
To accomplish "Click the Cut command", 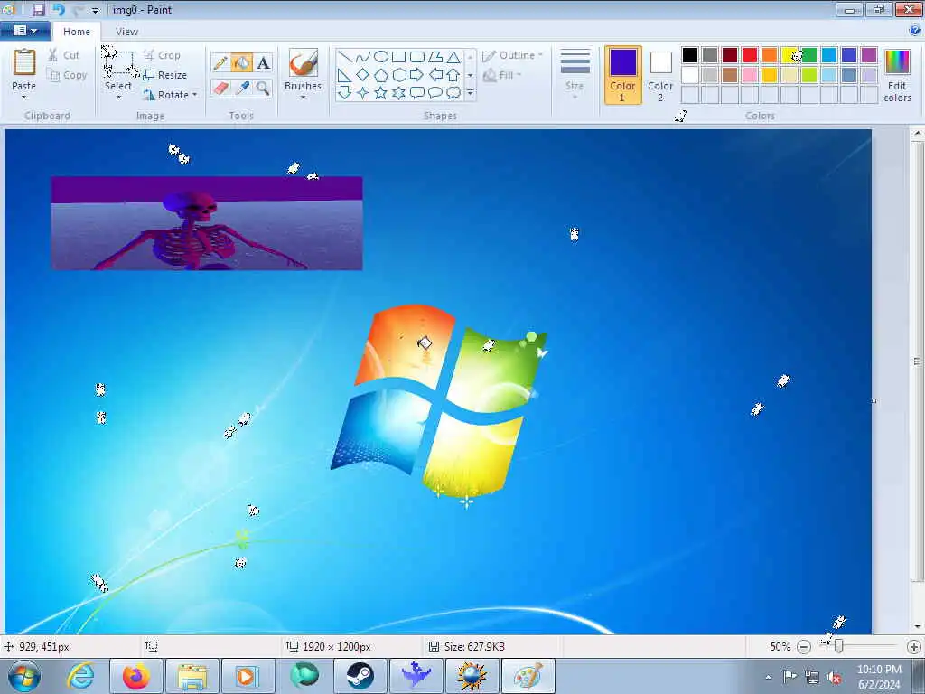I will pyautogui.click(x=64, y=55).
